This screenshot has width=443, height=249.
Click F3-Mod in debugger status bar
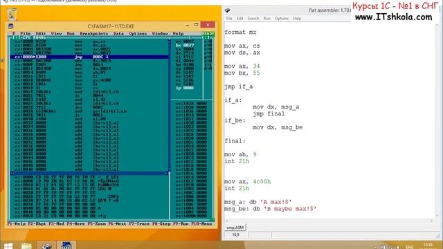(56, 223)
